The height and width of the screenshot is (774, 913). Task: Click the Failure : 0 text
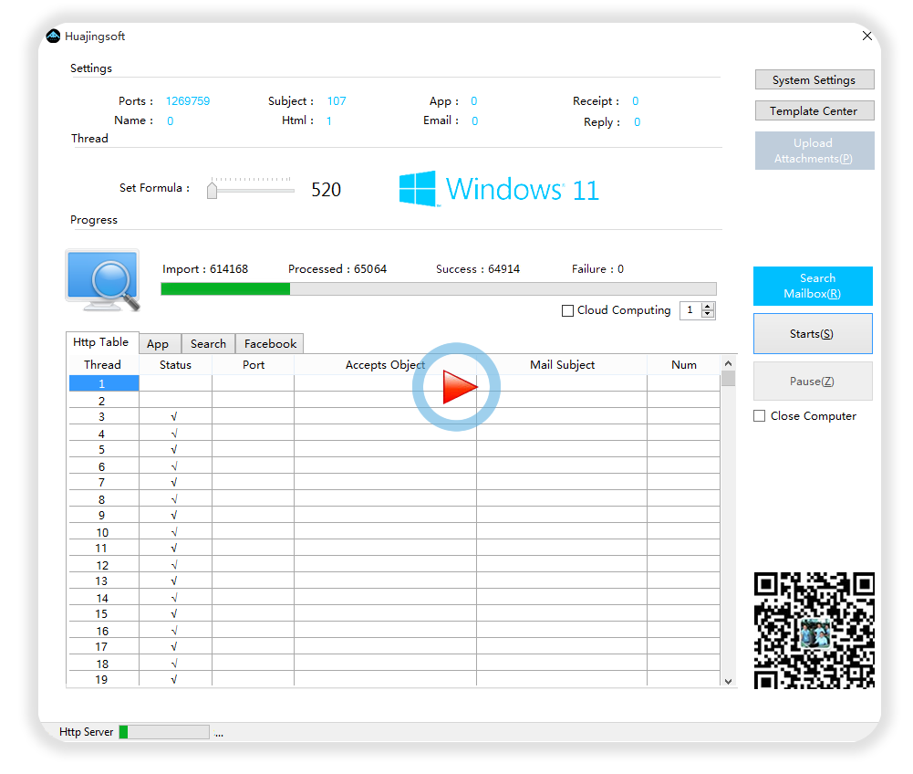point(597,269)
